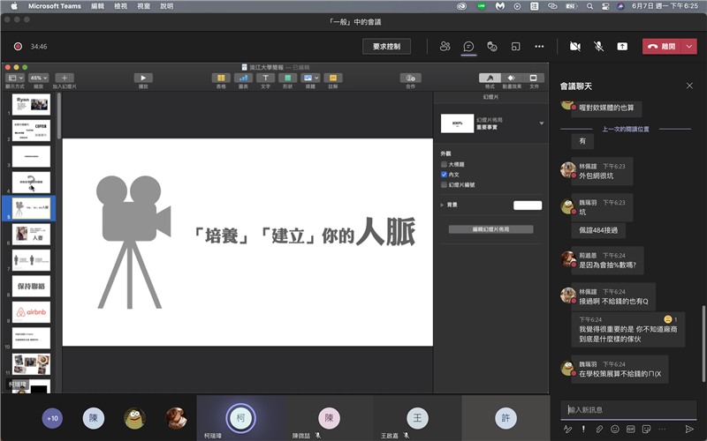The width and height of the screenshot is (707, 441).
Task: Open the more actions ellipsis menu
Action: point(539,46)
